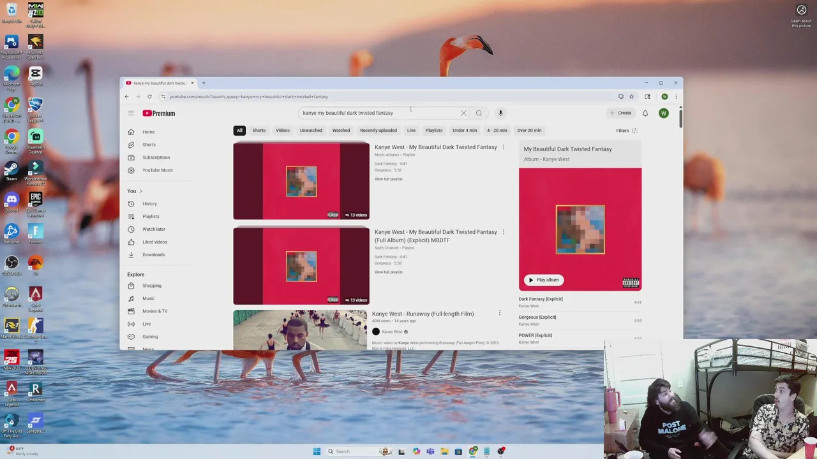817x459 pixels.
Task: Open the Streamlabs Desktop shortcut
Action: [x=36, y=142]
